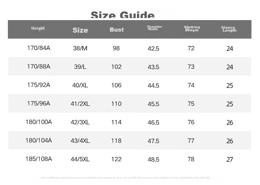
Task: Select the 44/5XL size cell
Action: coord(80,159)
